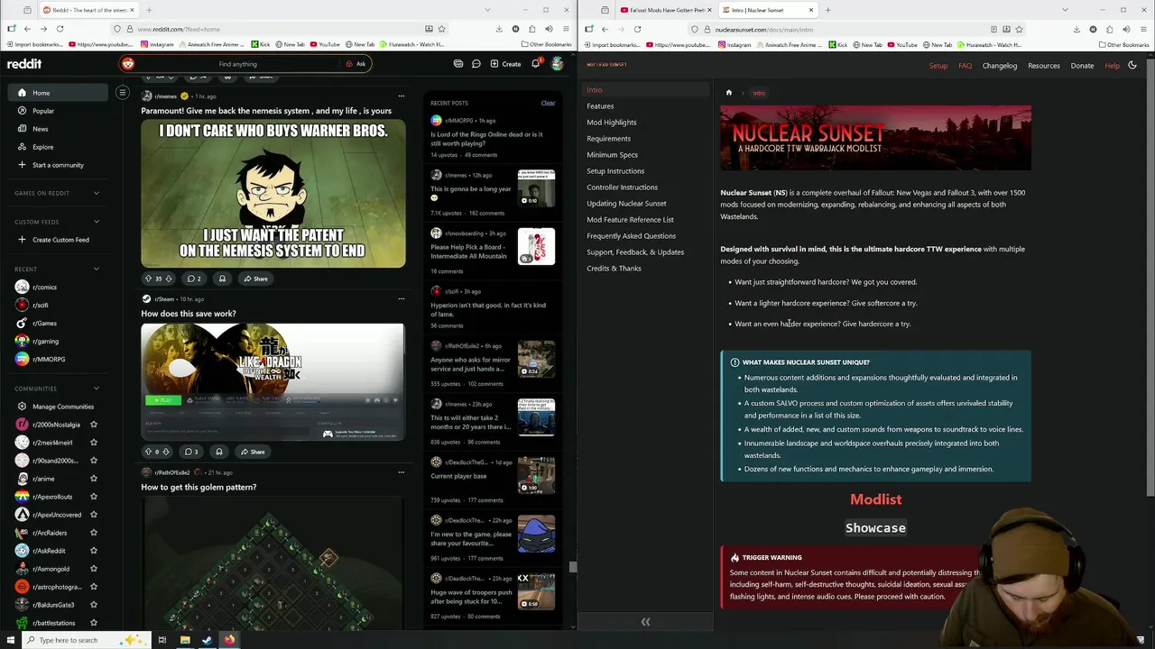Share the nemesis system meme post
Image resolution: width=1155 pixels, height=649 pixels.
[x=254, y=279]
